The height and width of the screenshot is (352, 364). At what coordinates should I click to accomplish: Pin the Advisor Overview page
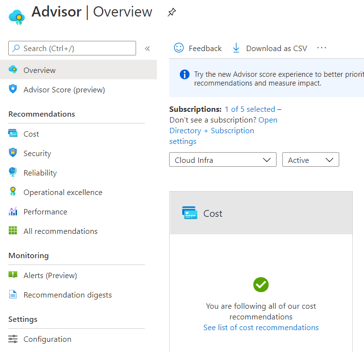click(x=172, y=12)
